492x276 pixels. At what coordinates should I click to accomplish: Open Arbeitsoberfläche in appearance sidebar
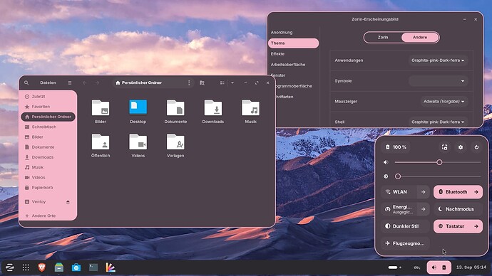(x=293, y=65)
